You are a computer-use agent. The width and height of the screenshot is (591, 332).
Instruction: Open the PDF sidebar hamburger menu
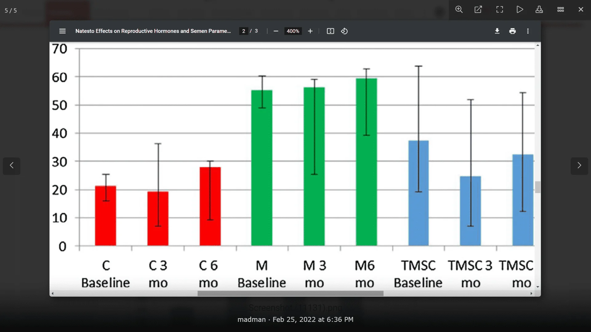[x=62, y=31]
